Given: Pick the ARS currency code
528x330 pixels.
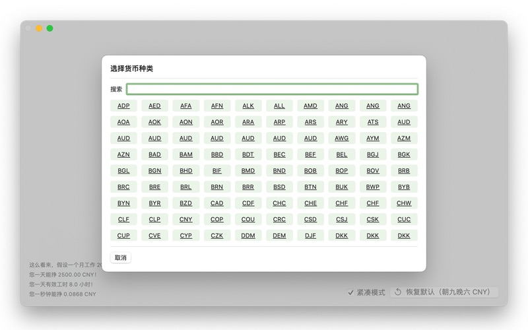Looking at the screenshot, I should pyautogui.click(x=310, y=122).
